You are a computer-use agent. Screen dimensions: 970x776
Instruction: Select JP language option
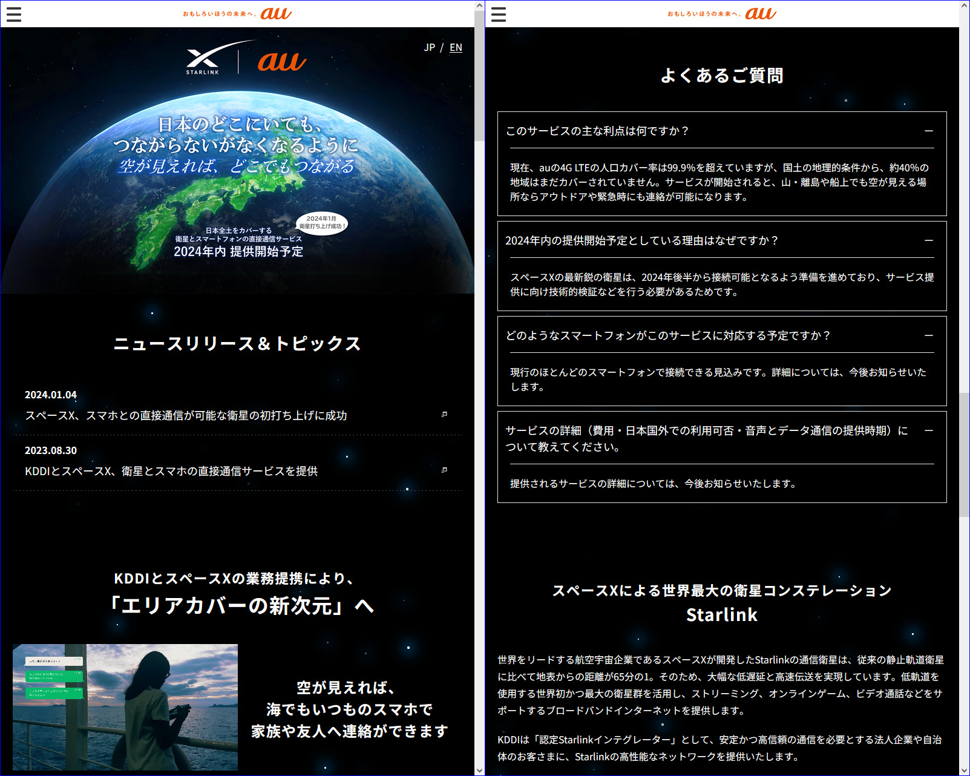coord(430,47)
